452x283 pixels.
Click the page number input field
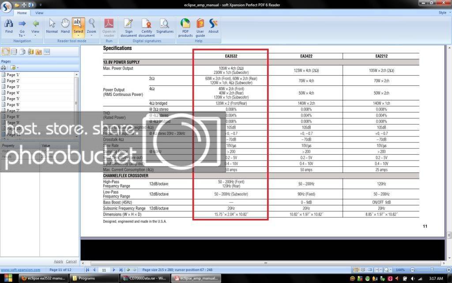104,270
